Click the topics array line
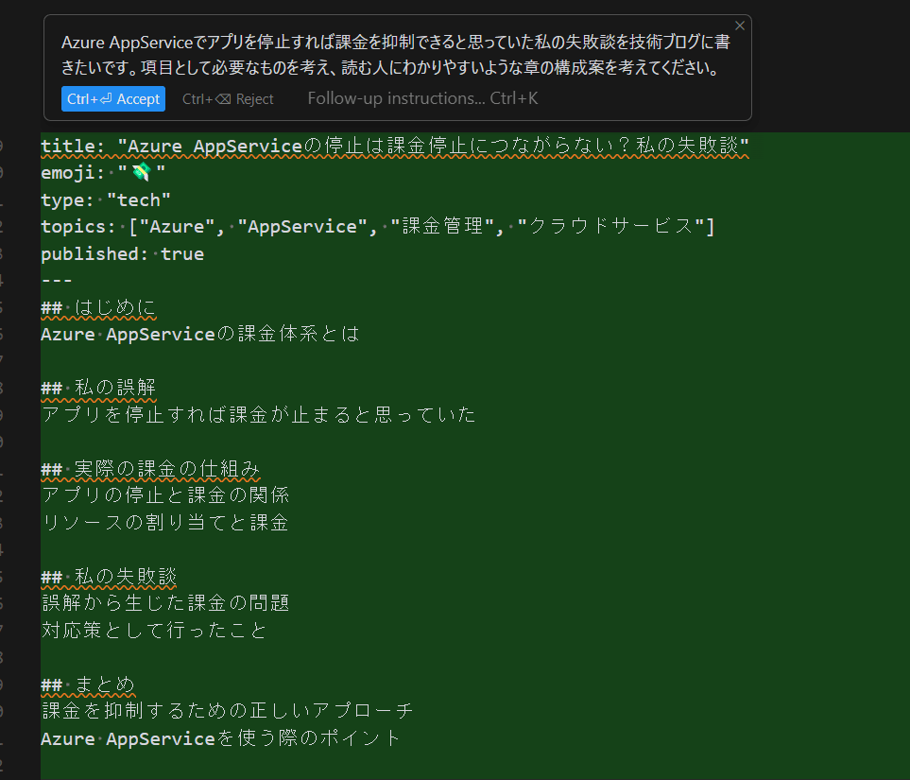 tap(378, 227)
